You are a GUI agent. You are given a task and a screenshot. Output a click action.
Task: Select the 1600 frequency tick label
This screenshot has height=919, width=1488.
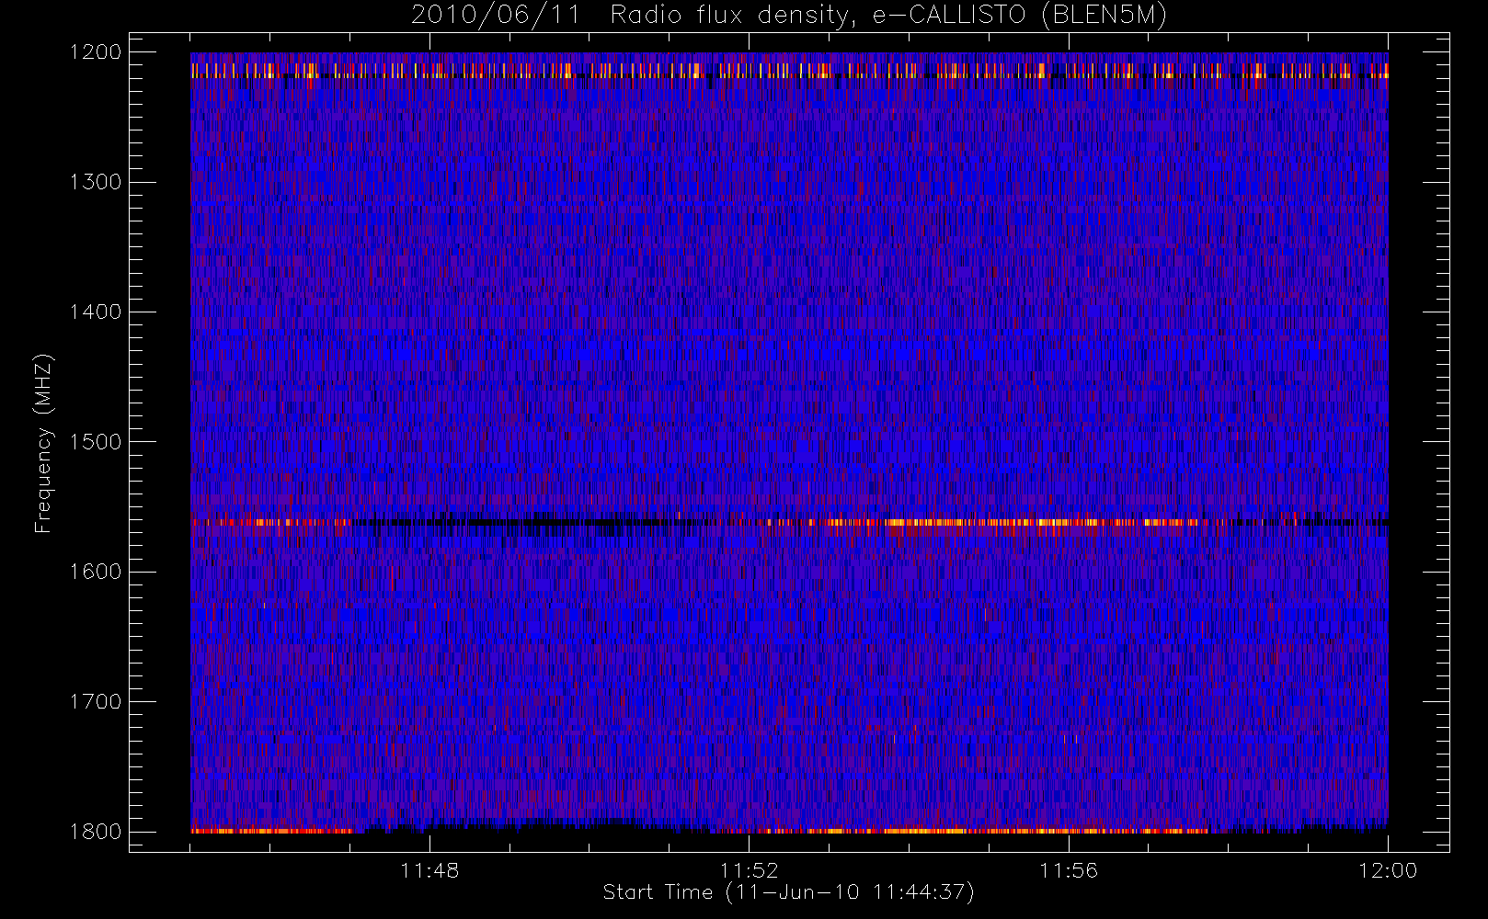[x=96, y=572]
